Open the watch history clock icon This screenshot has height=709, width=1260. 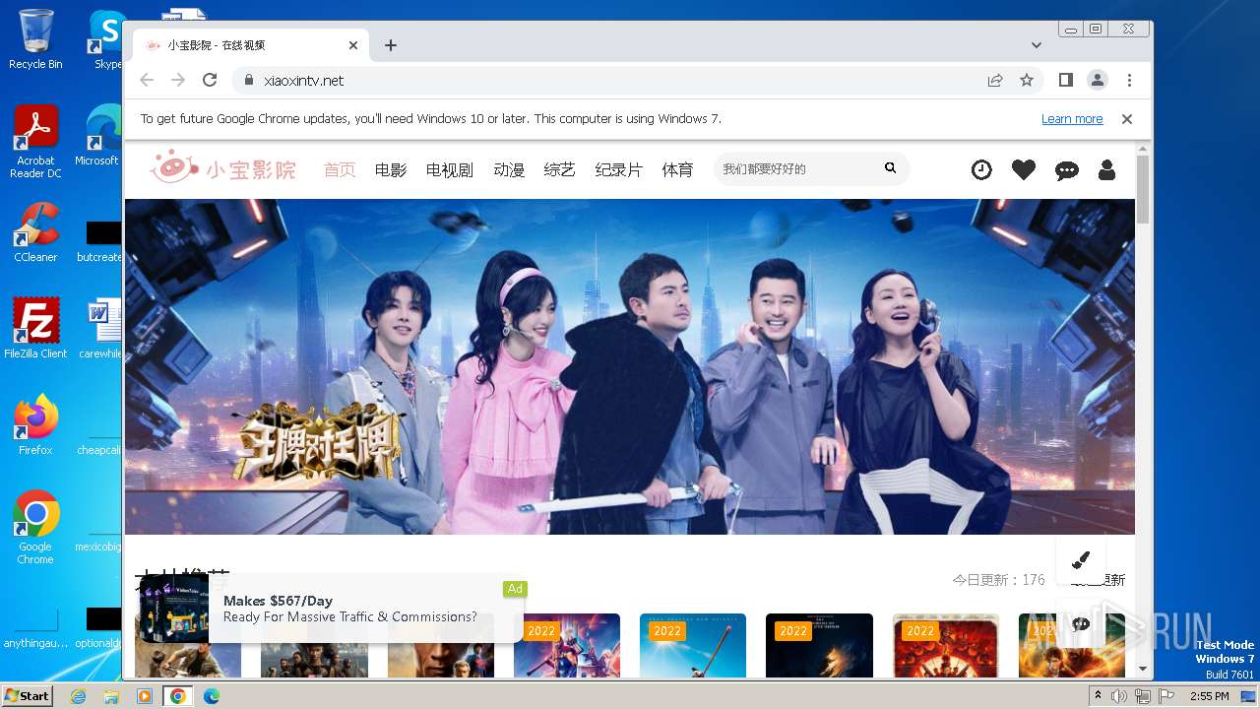981,169
